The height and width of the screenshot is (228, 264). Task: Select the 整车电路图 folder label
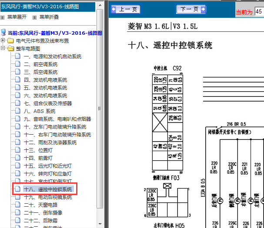(x=28, y=49)
